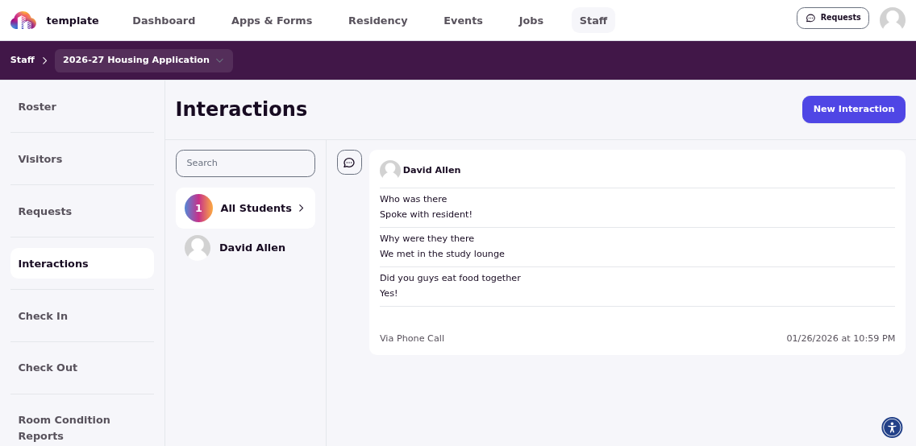Navigate to the Jobs tab
The height and width of the screenshot is (446, 916).
point(531,20)
